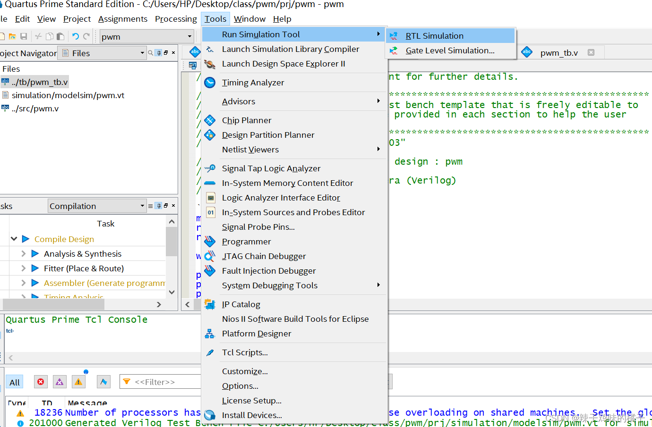Click the Design Partition Planner icon

click(210, 135)
